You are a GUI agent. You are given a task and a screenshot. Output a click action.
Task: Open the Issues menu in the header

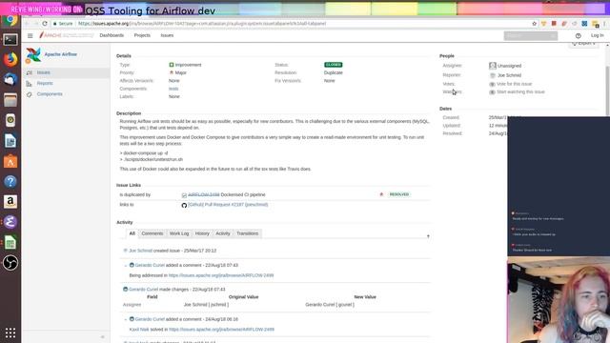click(x=167, y=35)
